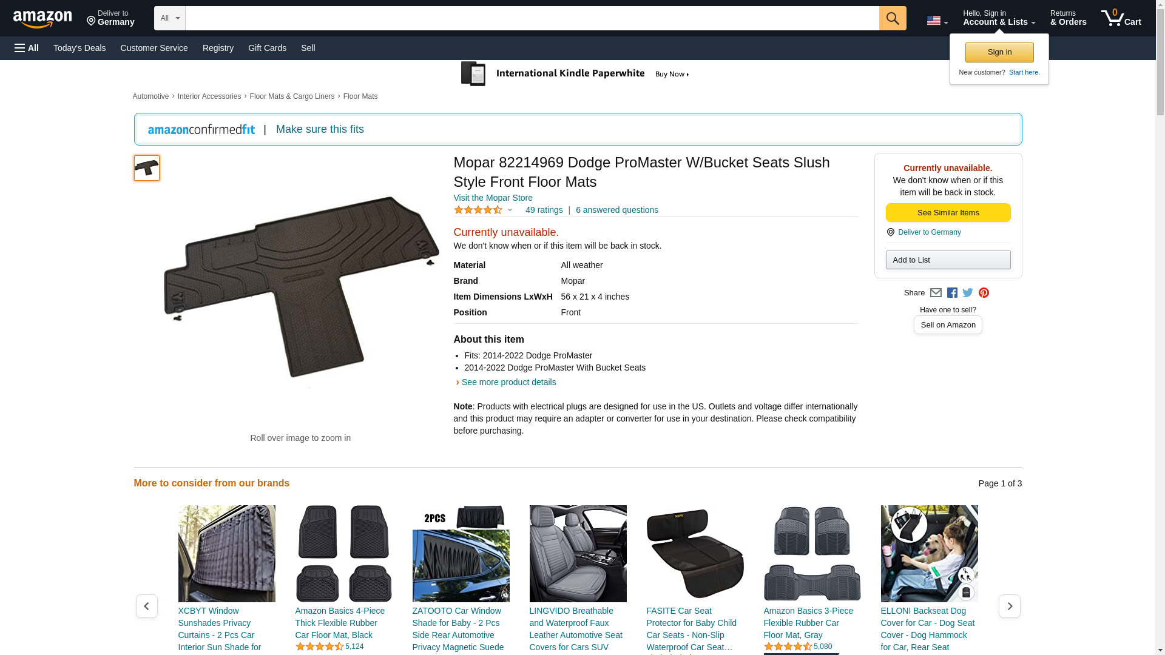Open the Visit the Mopar Store link
The image size is (1165, 655).
click(x=493, y=198)
